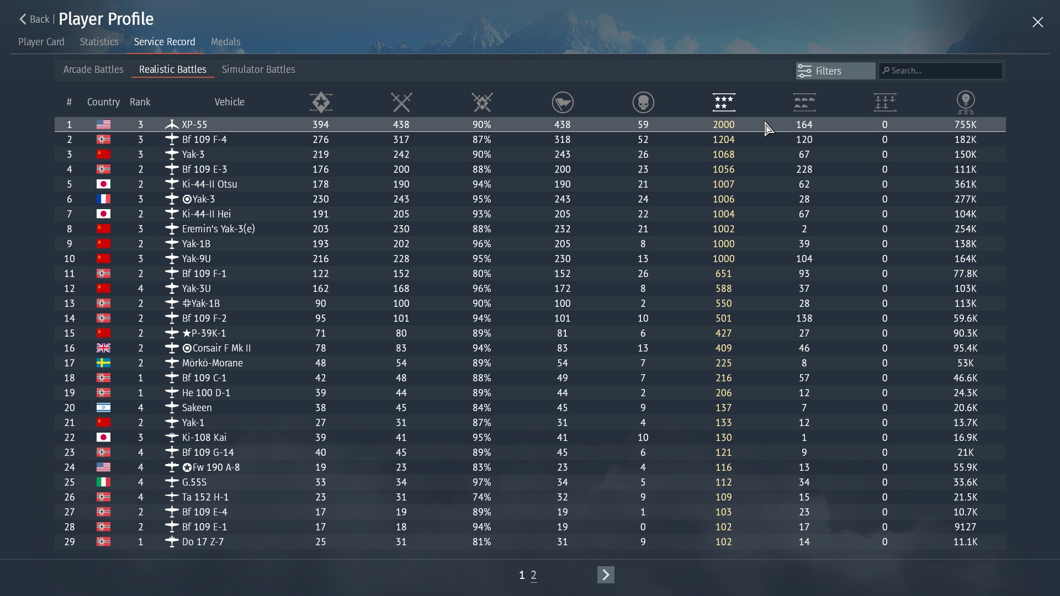Sort by five-star air kills column icon
The height and width of the screenshot is (596, 1060).
click(x=724, y=102)
